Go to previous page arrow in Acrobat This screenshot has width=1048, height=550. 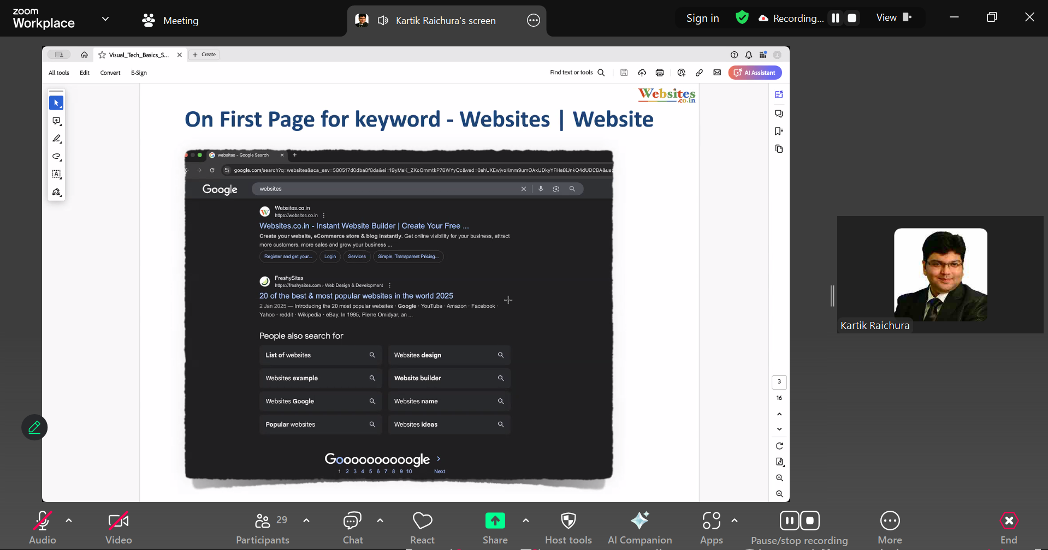coord(779,414)
